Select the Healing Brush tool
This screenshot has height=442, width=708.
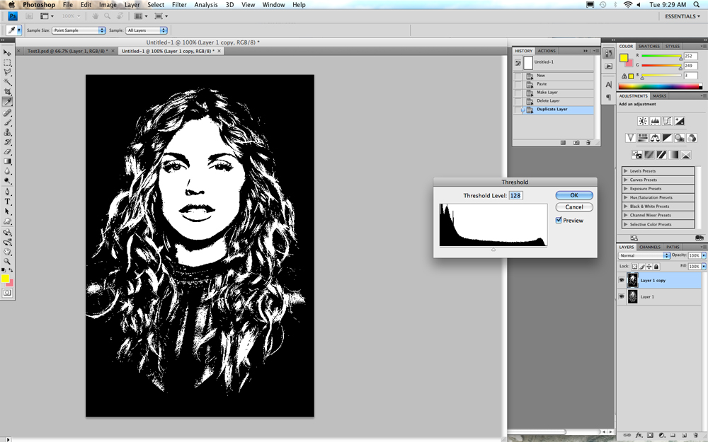coord(7,113)
